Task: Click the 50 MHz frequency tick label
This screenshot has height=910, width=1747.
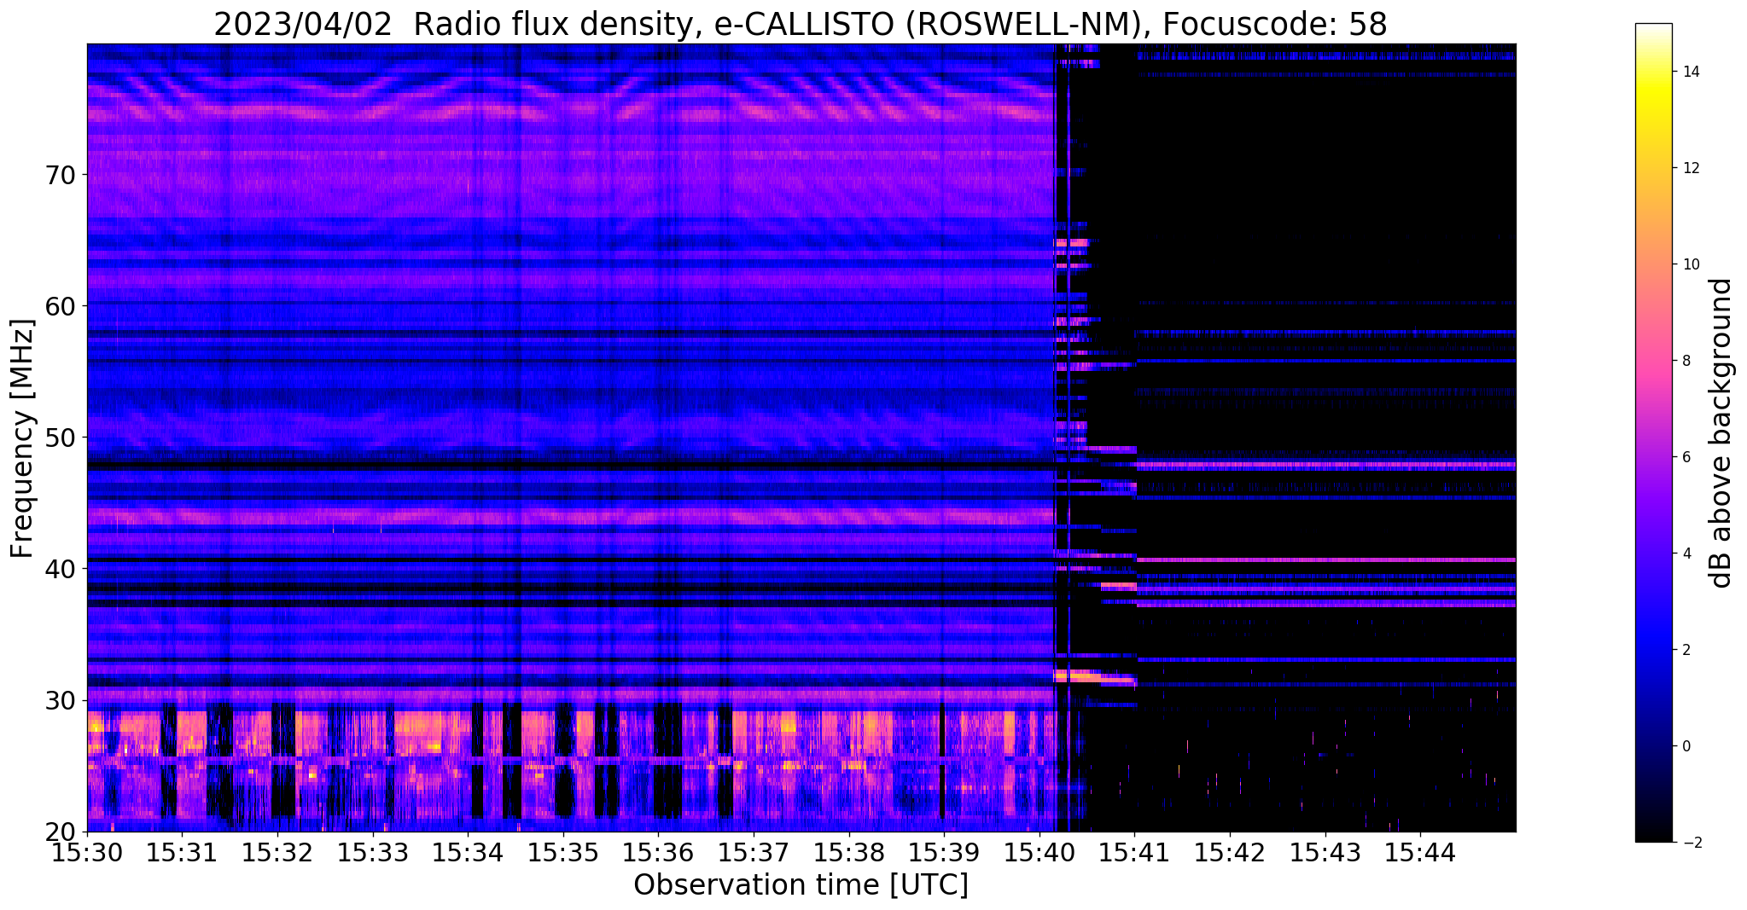Action: click(59, 438)
